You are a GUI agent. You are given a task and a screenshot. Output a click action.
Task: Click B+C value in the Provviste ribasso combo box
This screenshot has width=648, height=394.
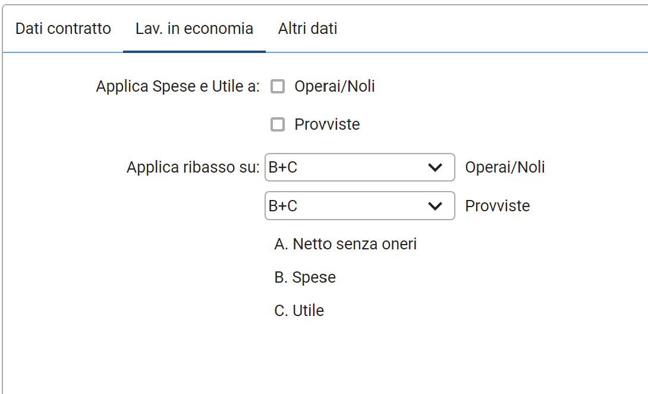tap(283, 206)
